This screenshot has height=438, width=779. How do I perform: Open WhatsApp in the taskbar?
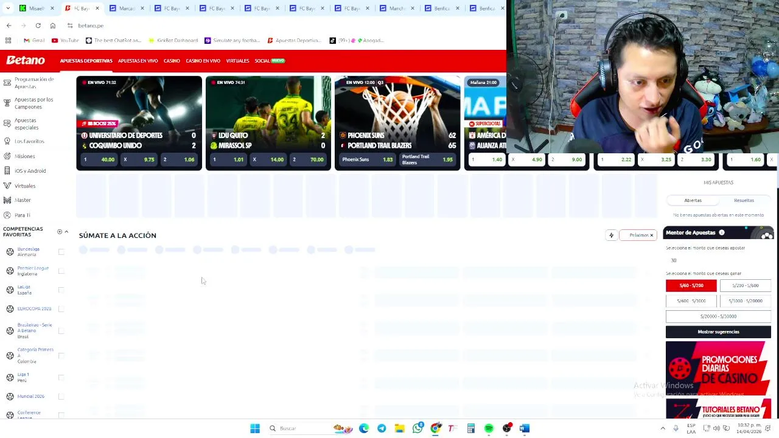[417, 428]
